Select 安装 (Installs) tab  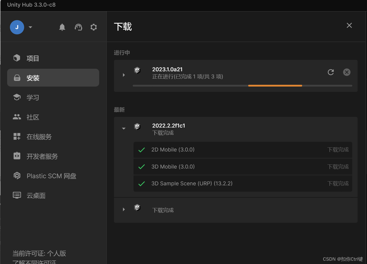click(x=53, y=78)
